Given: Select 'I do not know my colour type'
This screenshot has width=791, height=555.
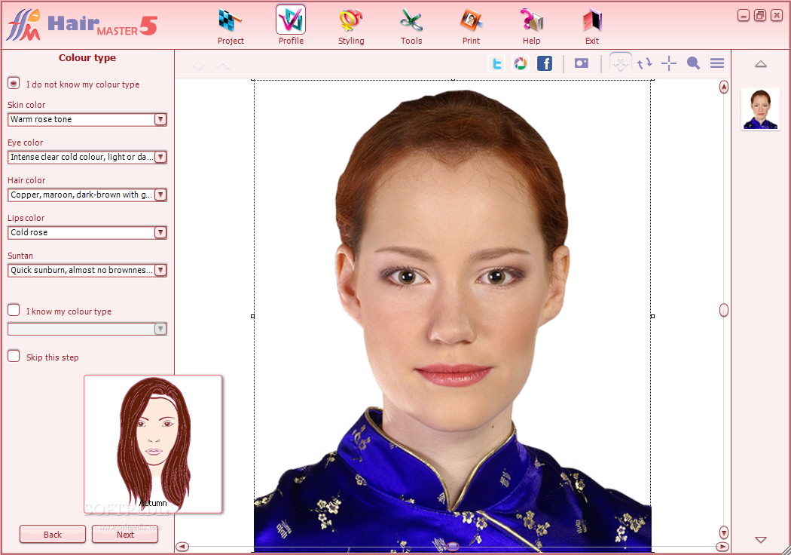Looking at the screenshot, I should pyautogui.click(x=14, y=83).
